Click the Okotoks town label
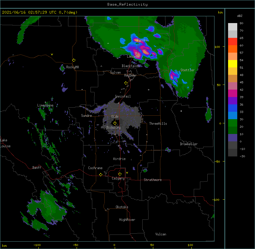The width and height of the screenshot is (255, 249). [122, 207]
